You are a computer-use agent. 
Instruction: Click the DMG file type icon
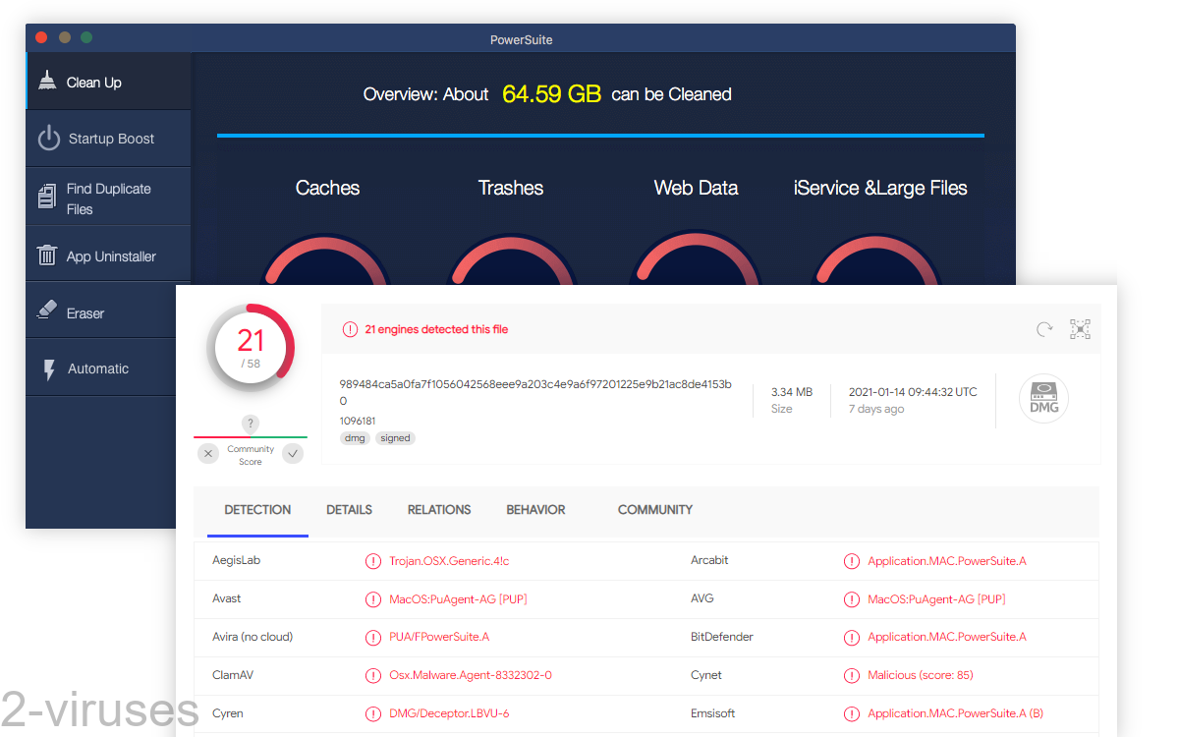[1043, 399]
